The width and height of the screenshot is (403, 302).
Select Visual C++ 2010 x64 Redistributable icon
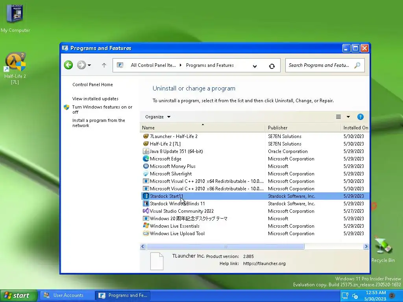pyautogui.click(x=146, y=181)
